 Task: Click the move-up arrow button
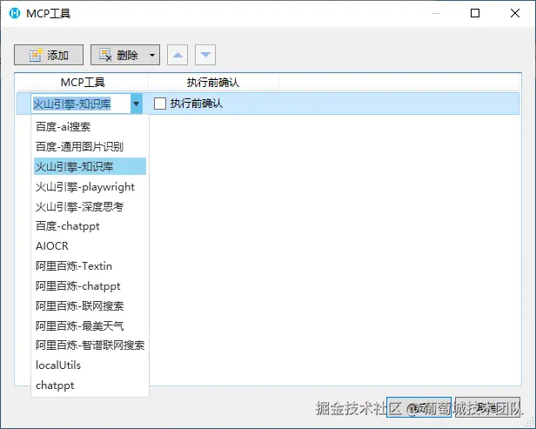coord(178,55)
